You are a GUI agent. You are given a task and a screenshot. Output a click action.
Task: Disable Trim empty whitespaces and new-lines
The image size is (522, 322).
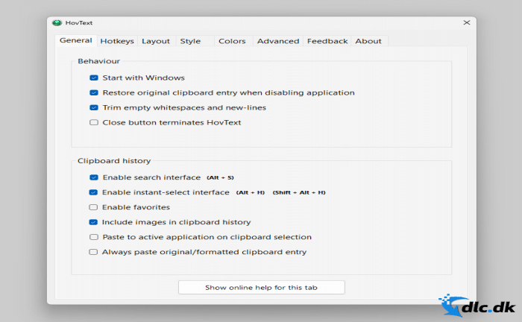[94, 108]
